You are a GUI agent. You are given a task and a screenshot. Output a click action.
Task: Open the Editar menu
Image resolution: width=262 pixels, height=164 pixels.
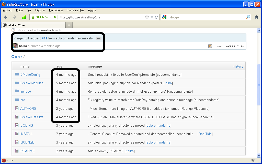point(20,10)
